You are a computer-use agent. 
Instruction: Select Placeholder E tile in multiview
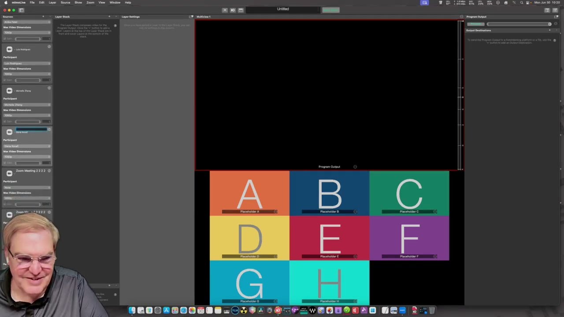pos(329,238)
